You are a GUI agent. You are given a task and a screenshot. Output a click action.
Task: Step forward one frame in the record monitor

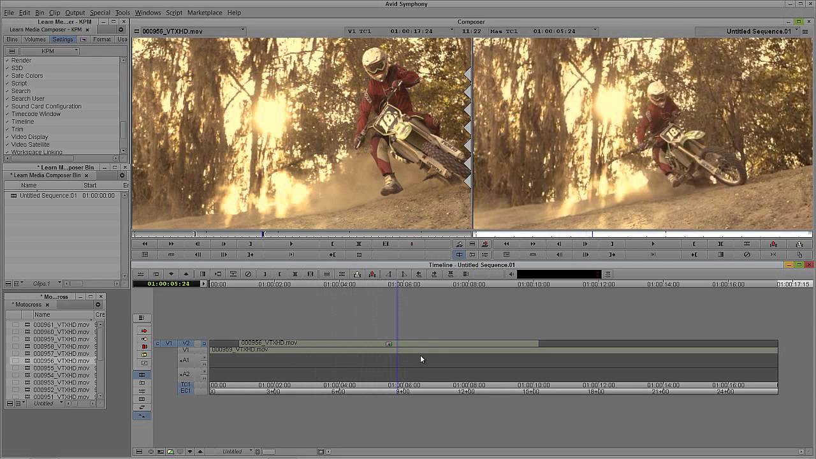coord(585,244)
